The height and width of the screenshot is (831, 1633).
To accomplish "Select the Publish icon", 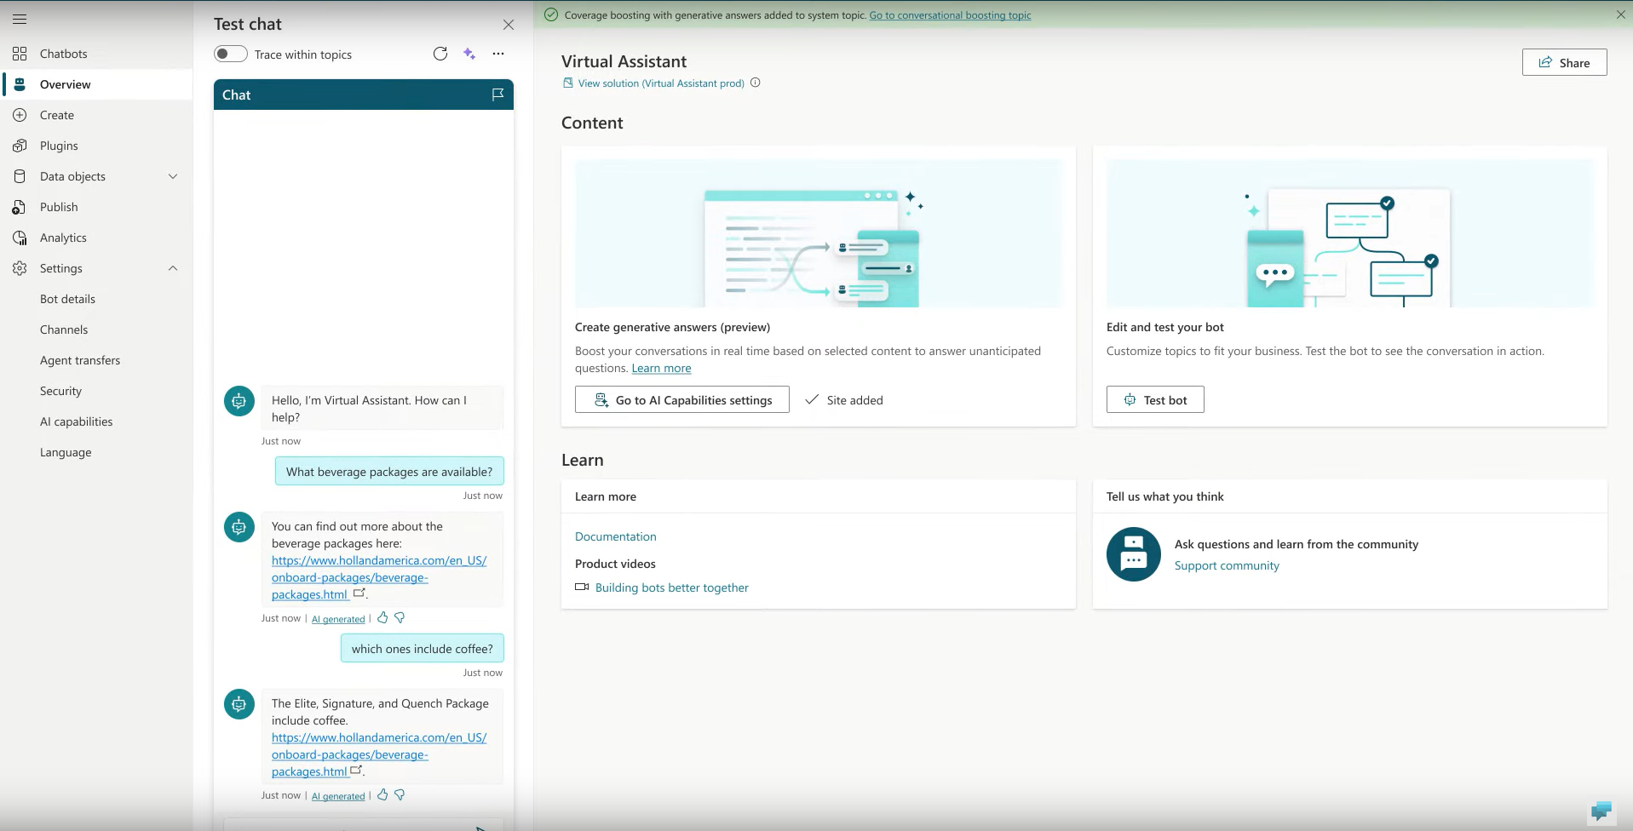I will click(x=19, y=207).
